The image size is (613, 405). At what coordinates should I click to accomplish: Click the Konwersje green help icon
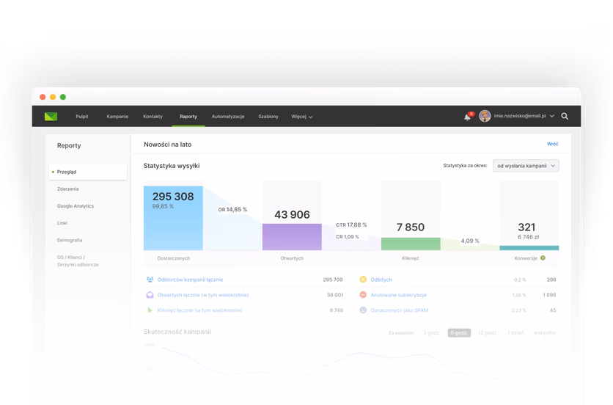pos(543,258)
